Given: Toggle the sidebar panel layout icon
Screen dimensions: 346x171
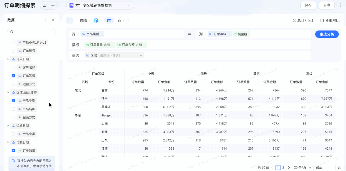Looking at the screenshot, I should [45, 5].
